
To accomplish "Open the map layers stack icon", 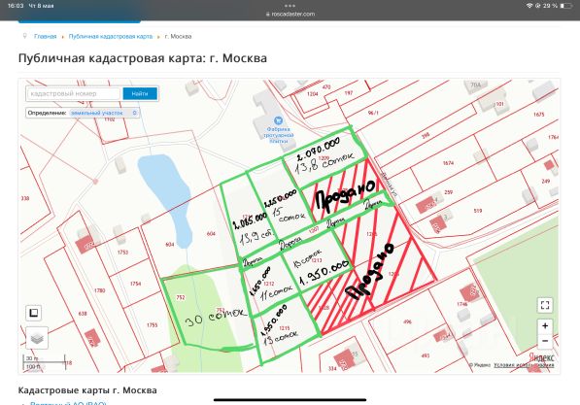I will click(37, 338).
